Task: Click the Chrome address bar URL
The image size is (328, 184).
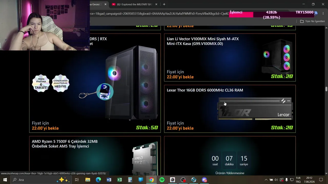Action: click(159, 14)
